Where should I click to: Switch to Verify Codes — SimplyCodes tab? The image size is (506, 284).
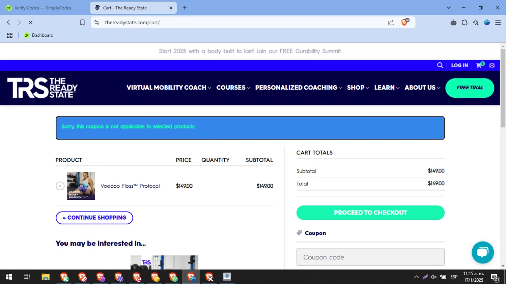click(x=43, y=8)
